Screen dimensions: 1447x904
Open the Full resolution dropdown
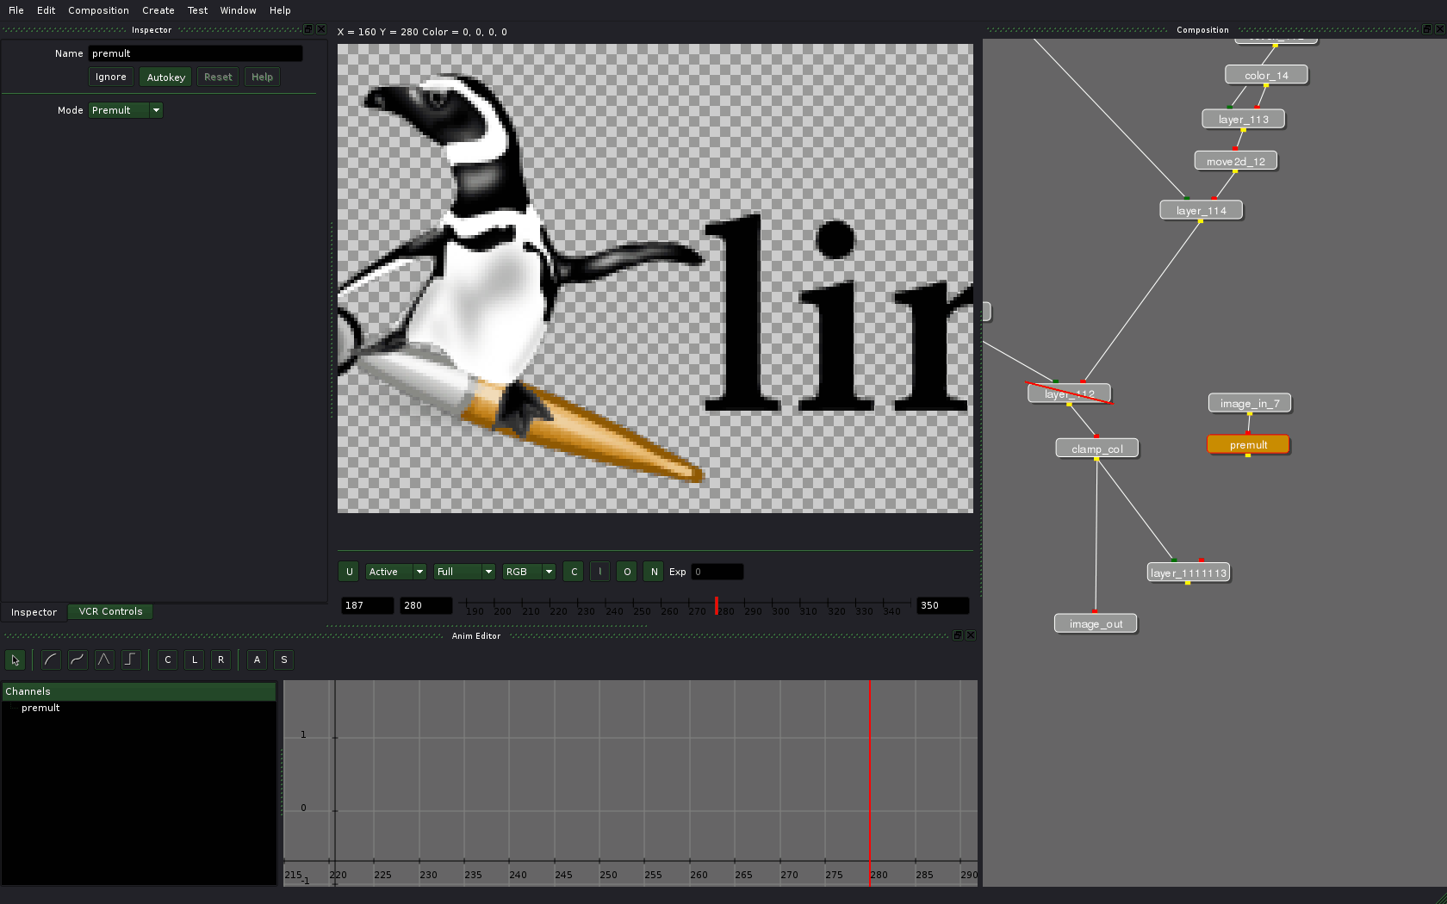(464, 572)
